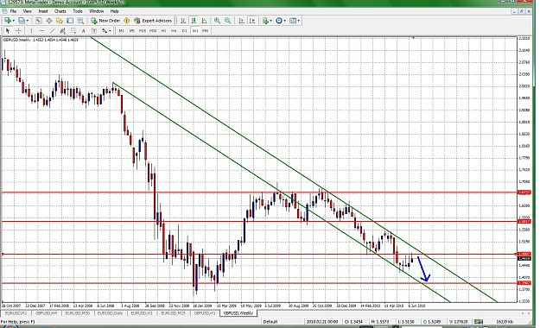540x328 pixels.
Task: Open the Templates icon
Action: [293, 21]
